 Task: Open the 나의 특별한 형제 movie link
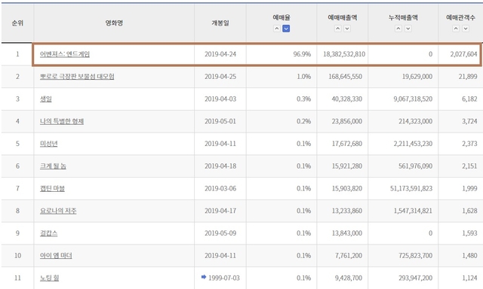tap(62, 121)
